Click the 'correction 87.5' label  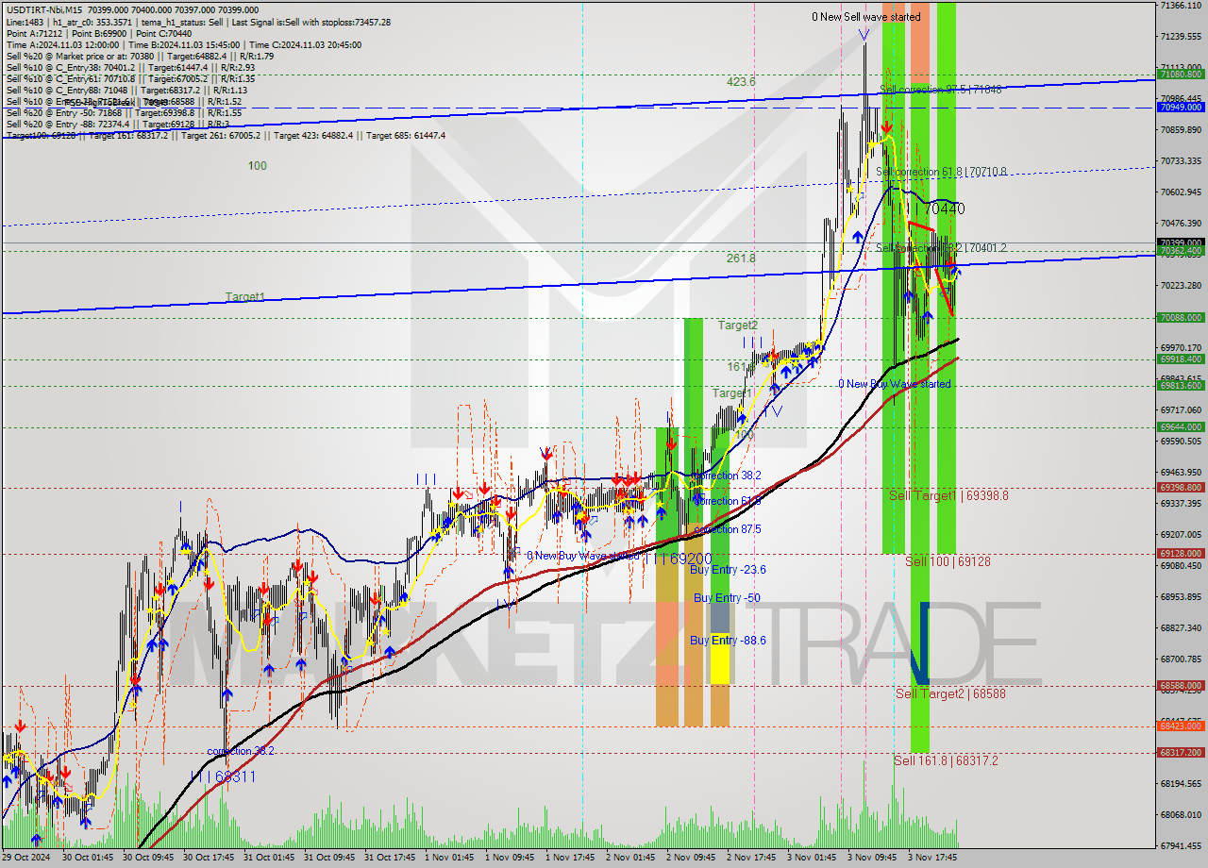[x=727, y=529]
